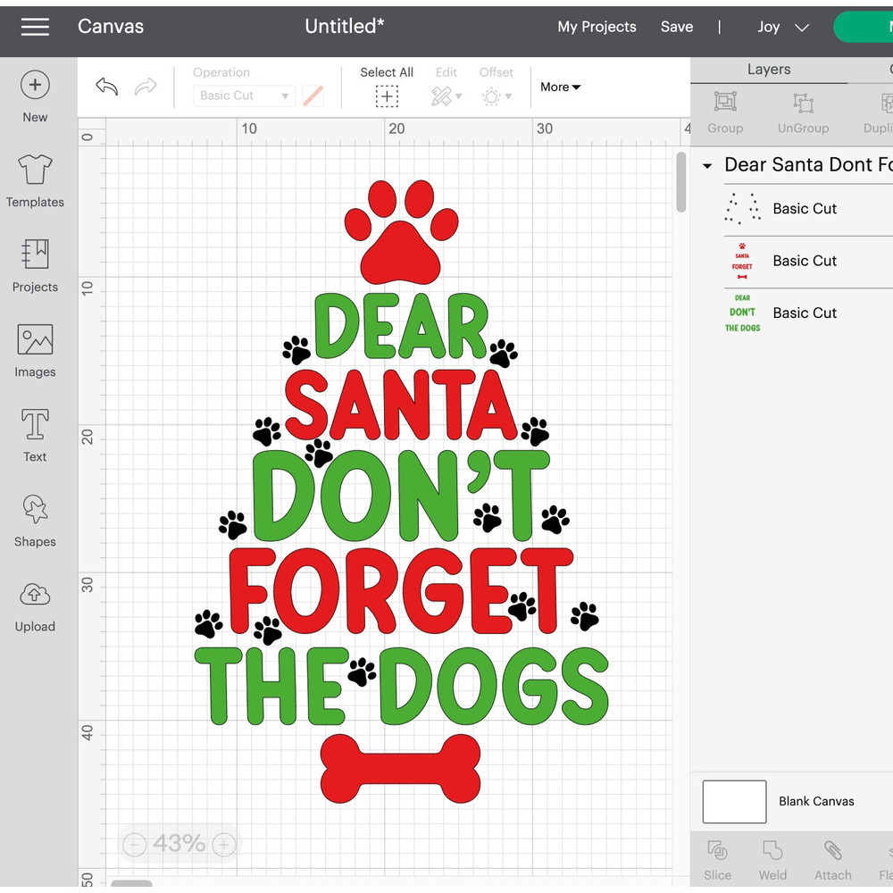
Task: Collapse the Dear Santa layer group
Action: point(707,166)
